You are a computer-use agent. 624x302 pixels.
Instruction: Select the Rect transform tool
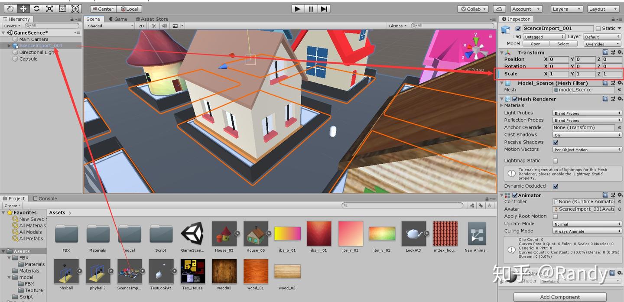click(62, 8)
